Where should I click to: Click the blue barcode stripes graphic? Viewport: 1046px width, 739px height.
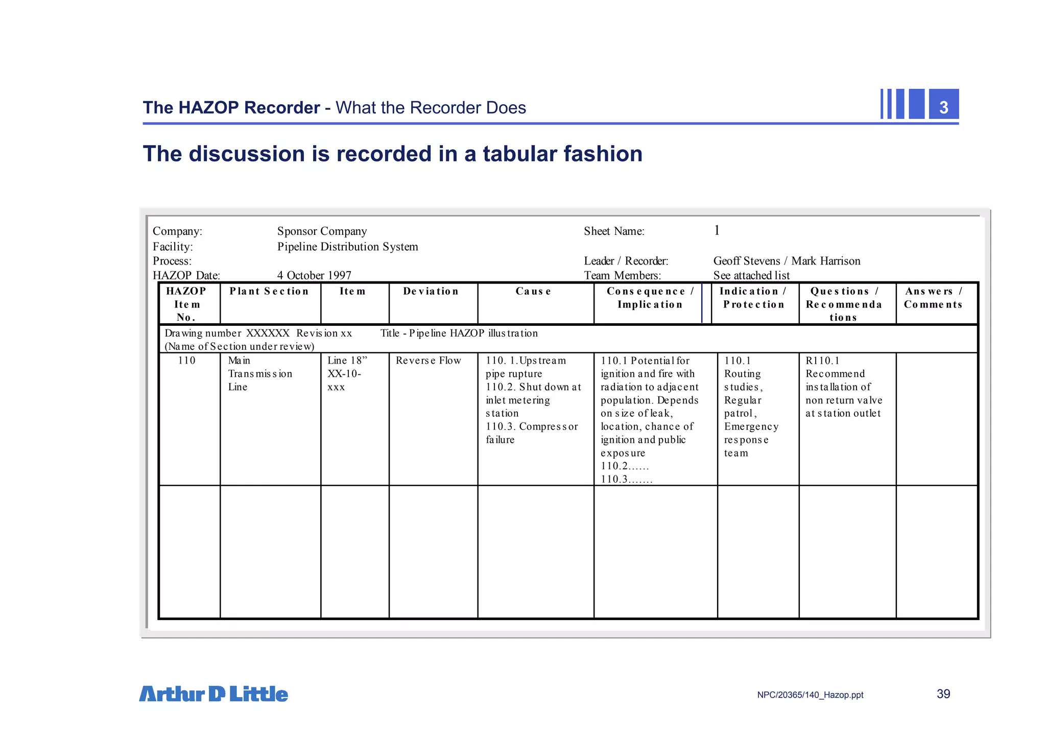coord(902,104)
